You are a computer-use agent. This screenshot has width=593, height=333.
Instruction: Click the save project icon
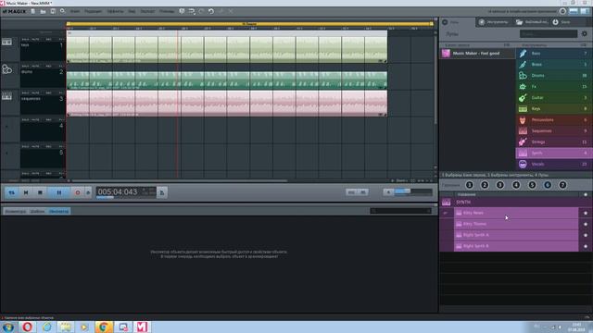(x=53, y=11)
